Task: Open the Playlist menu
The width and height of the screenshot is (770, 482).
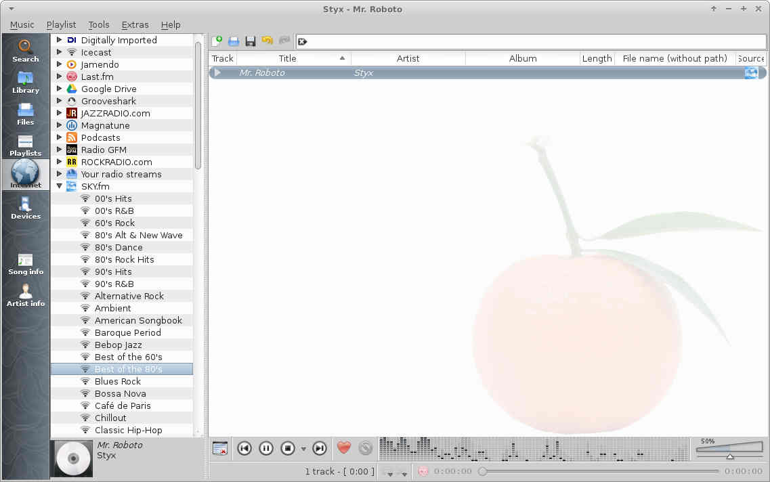Action: coord(62,24)
